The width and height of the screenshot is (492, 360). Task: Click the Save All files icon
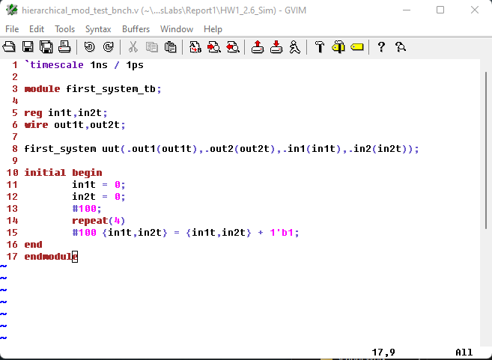[46, 47]
